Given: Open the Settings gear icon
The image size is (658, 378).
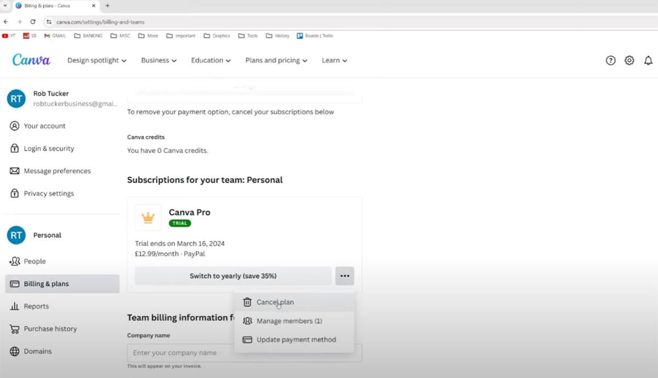Looking at the screenshot, I should (629, 60).
